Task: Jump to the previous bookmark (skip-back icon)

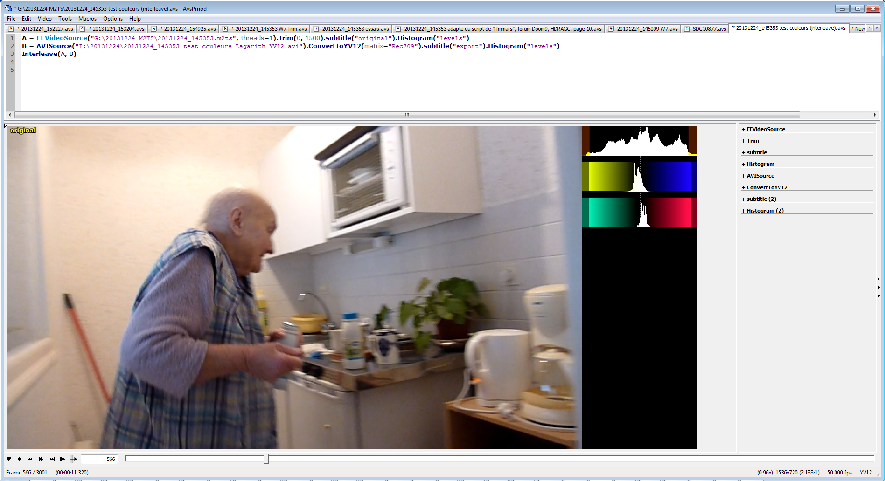Action: pyautogui.click(x=19, y=459)
